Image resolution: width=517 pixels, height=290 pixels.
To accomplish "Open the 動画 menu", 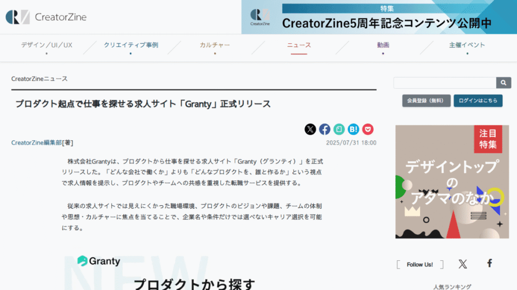I will (x=383, y=45).
